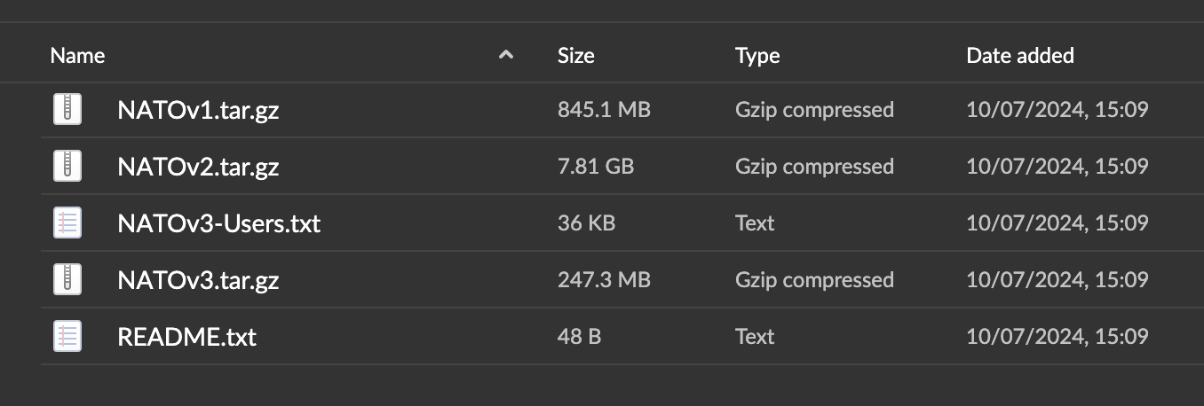The image size is (1204, 406).
Task: Click the NATOv3.tar.gz archive icon
Action: click(67, 279)
